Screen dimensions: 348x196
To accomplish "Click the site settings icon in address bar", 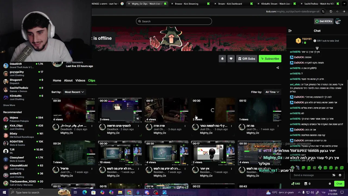I will pyautogui.click(x=323, y=11).
